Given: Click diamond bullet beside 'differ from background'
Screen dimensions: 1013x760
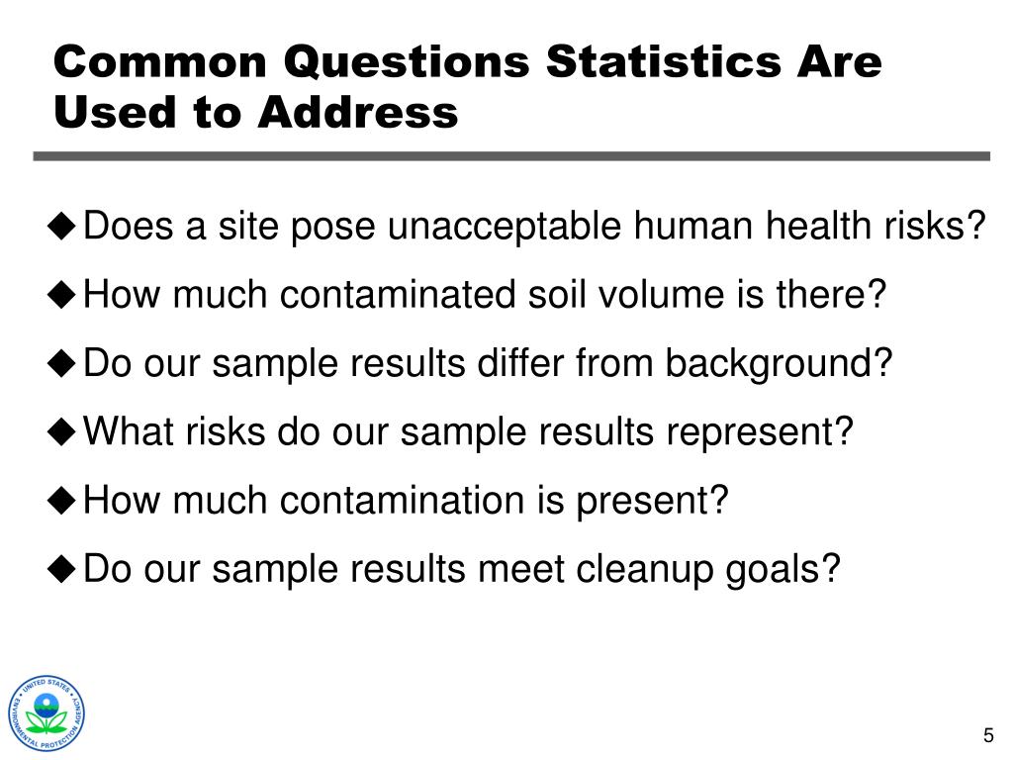Looking at the screenshot, I should 62,363.
